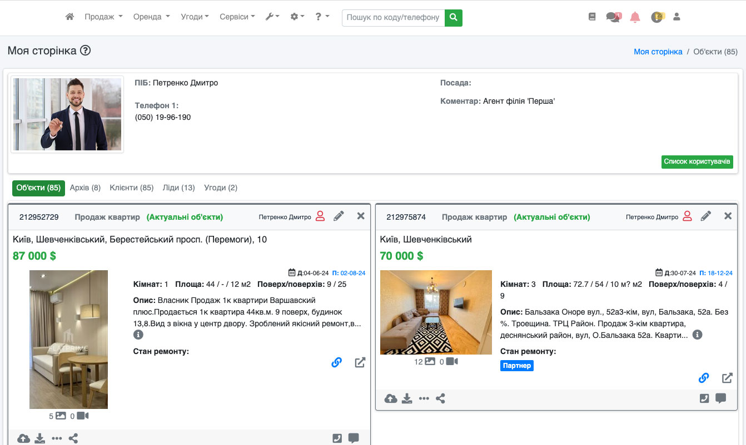Click the search by code/phone field
The image size is (746, 445).
tap(393, 18)
